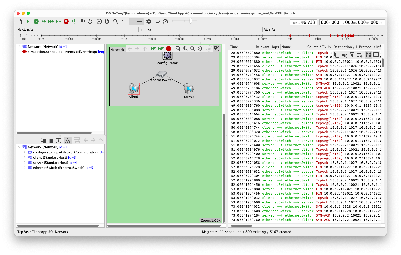Toggle the timeline display button
The height and width of the screenshot is (255, 401).
coord(140,21)
